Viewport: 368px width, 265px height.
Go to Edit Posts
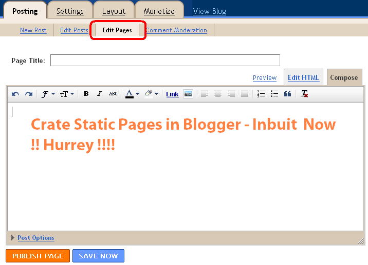point(74,30)
